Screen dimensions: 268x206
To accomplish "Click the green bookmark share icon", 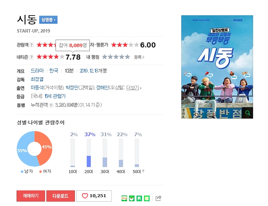I will click(x=139, y=198).
